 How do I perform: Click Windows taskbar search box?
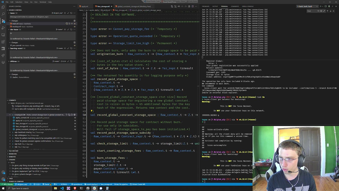coord(30,188)
